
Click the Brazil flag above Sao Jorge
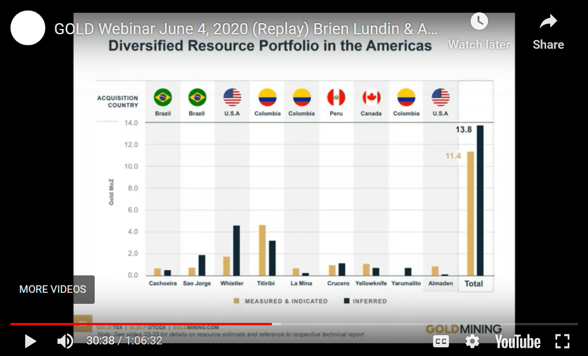pyautogui.click(x=197, y=98)
